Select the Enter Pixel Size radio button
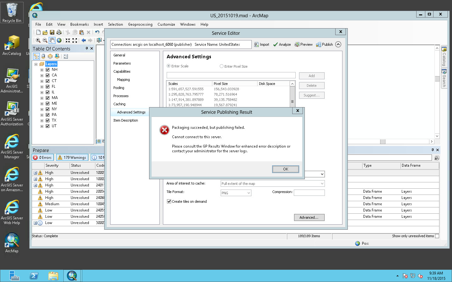This screenshot has width=452, height=282. pyautogui.click(x=222, y=66)
